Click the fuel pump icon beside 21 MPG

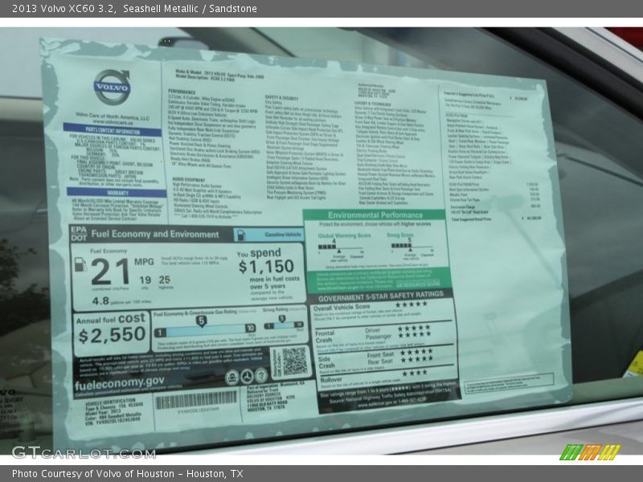80,264
